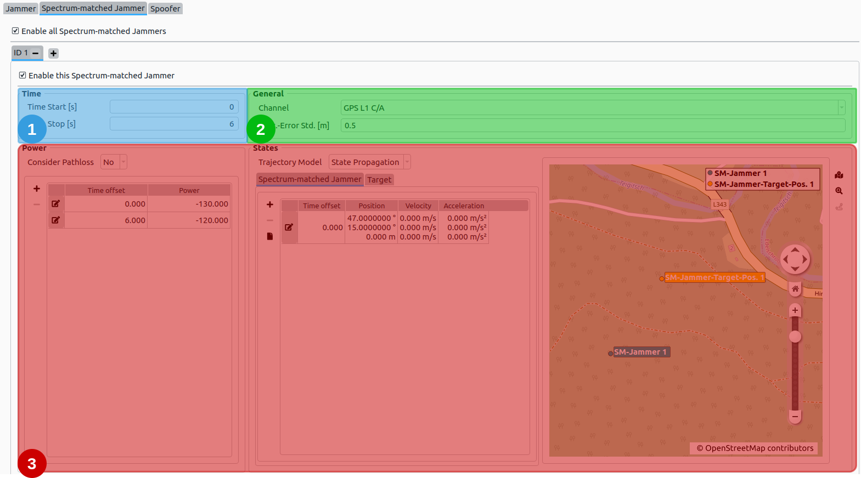
Task: Click the Error Std. field showing 0.5
Action: (593, 125)
